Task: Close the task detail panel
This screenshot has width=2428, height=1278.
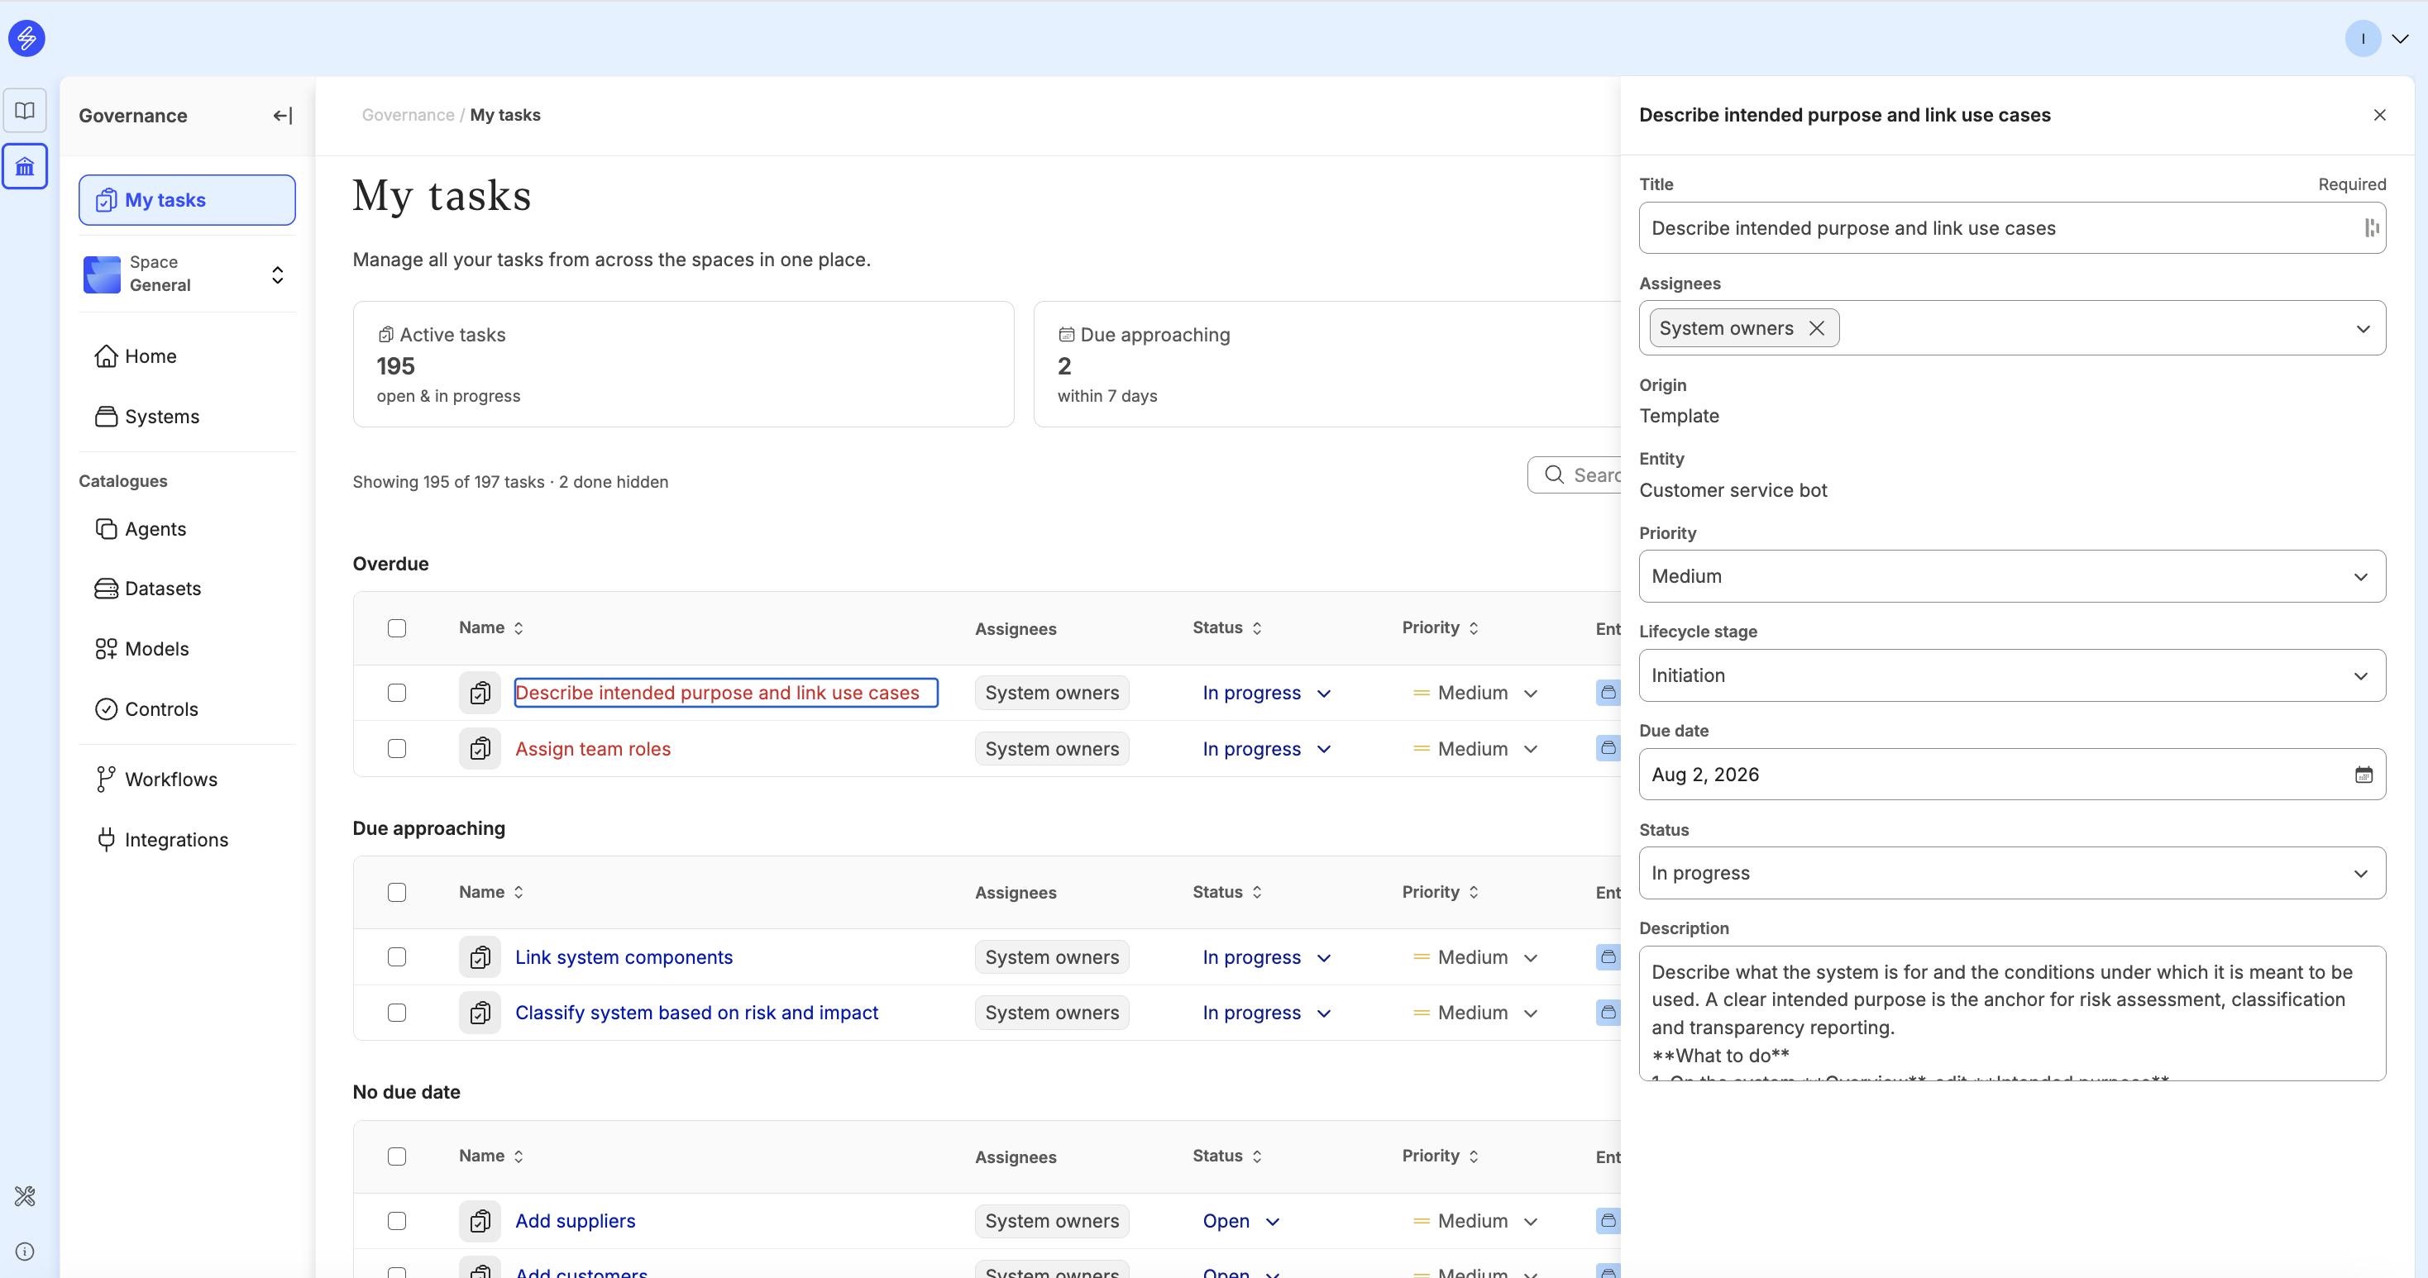Action: [x=2380, y=115]
